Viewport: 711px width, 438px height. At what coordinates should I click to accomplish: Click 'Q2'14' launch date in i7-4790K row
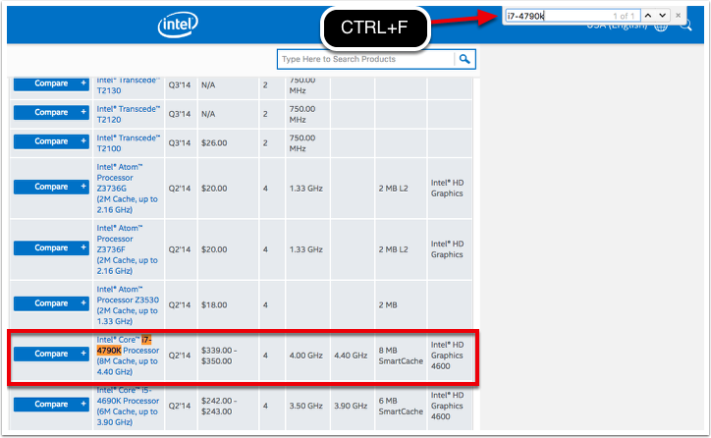(x=180, y=356)
